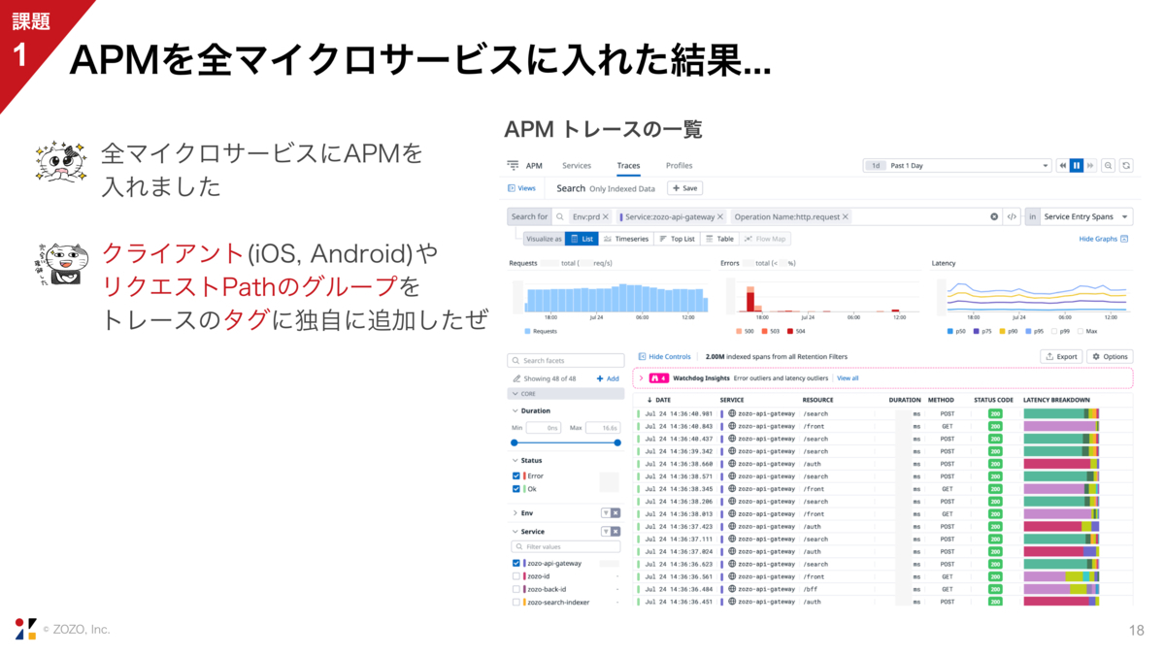This screenshot has height=655, width=1165.
Task: Check the zozo-id service checkbox
Action: 516,576
